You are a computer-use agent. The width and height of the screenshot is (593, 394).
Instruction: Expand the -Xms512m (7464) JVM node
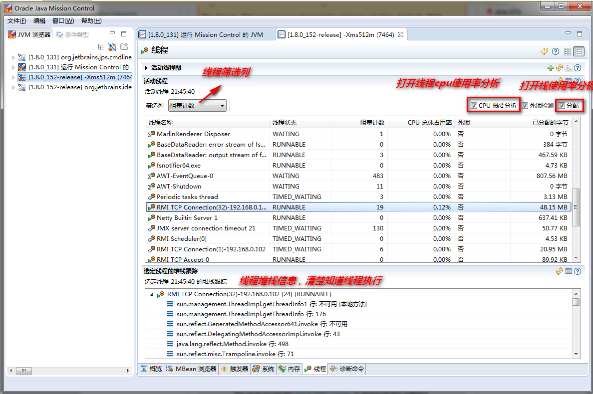pos(13,77)
